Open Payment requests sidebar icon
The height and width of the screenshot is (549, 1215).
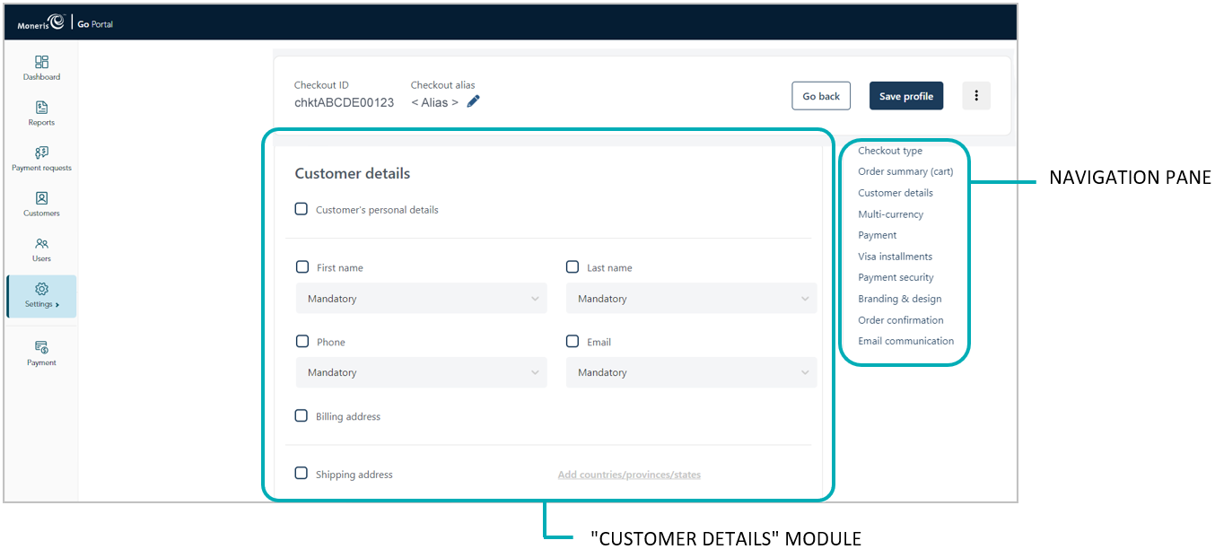pyautogui.click(x=41, y=152)
